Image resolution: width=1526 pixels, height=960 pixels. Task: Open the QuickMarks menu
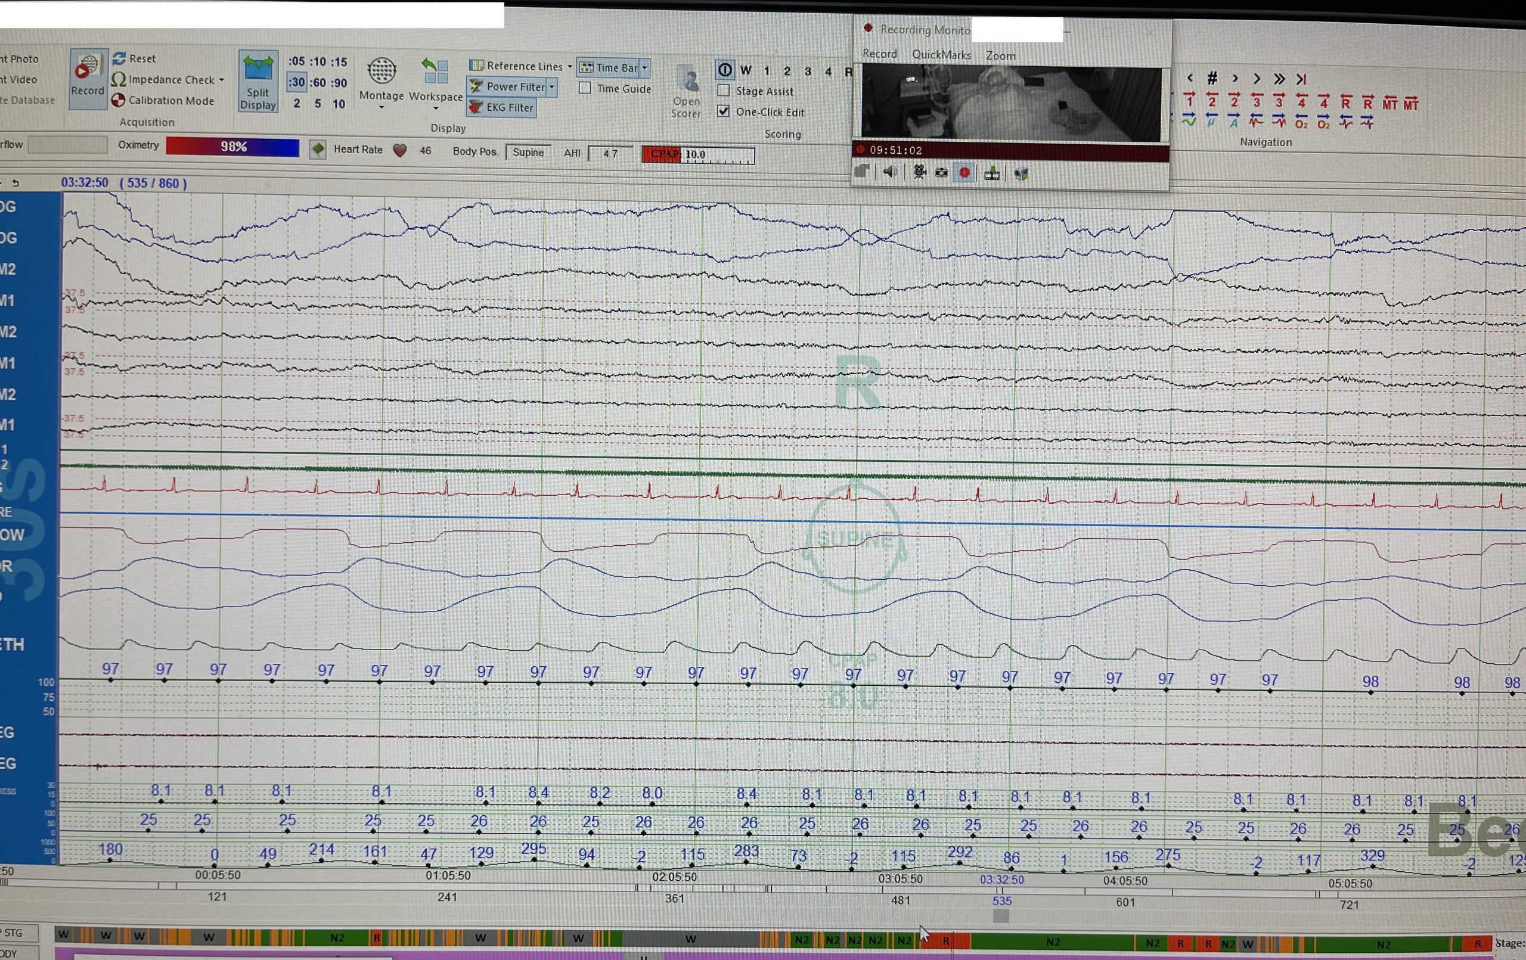(941, 54)
